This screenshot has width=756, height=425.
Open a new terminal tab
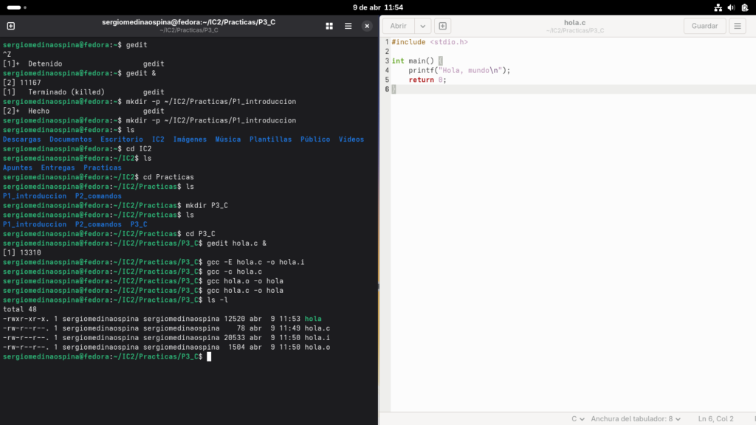point(11,26)
